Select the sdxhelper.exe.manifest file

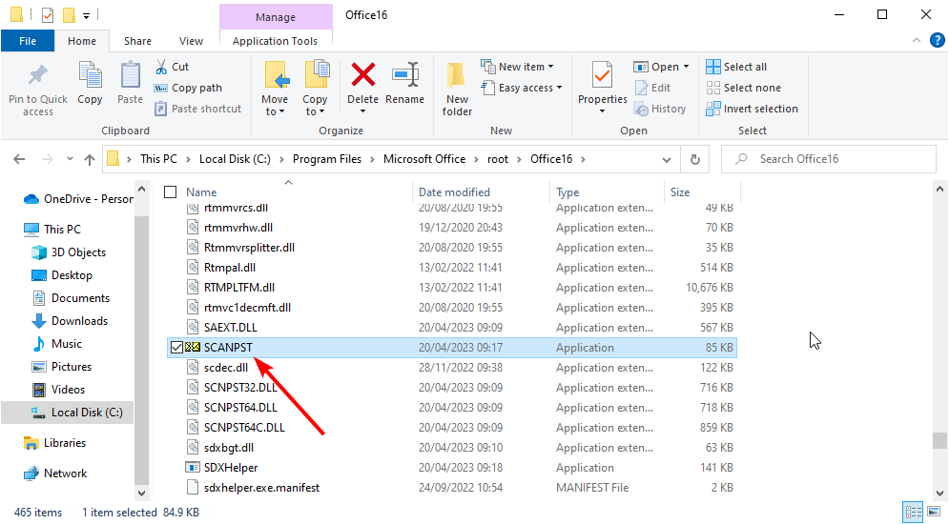pyautogui.click(x=261, y=488)
